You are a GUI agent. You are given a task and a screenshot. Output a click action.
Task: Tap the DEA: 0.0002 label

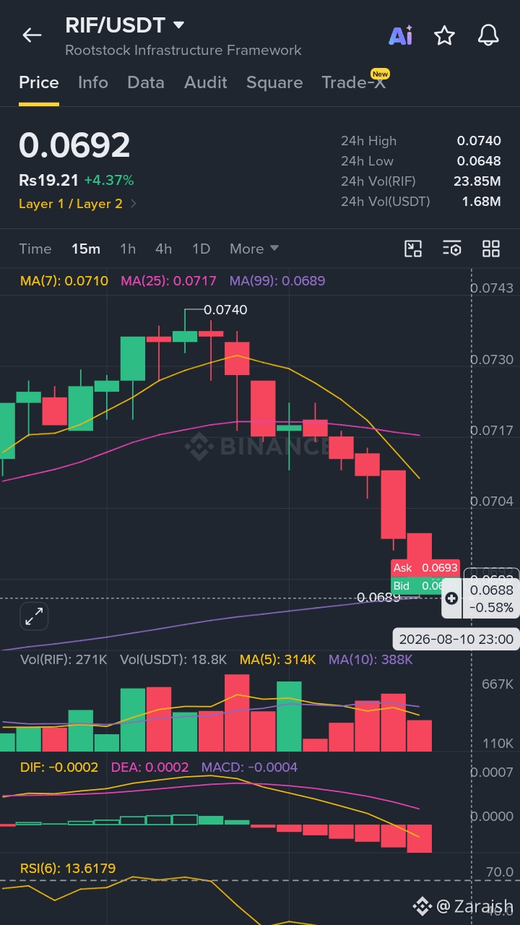pos(150,767)
